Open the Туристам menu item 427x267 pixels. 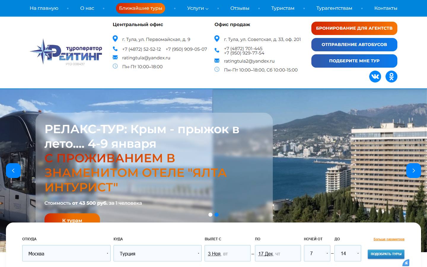(x=283, y=8)
